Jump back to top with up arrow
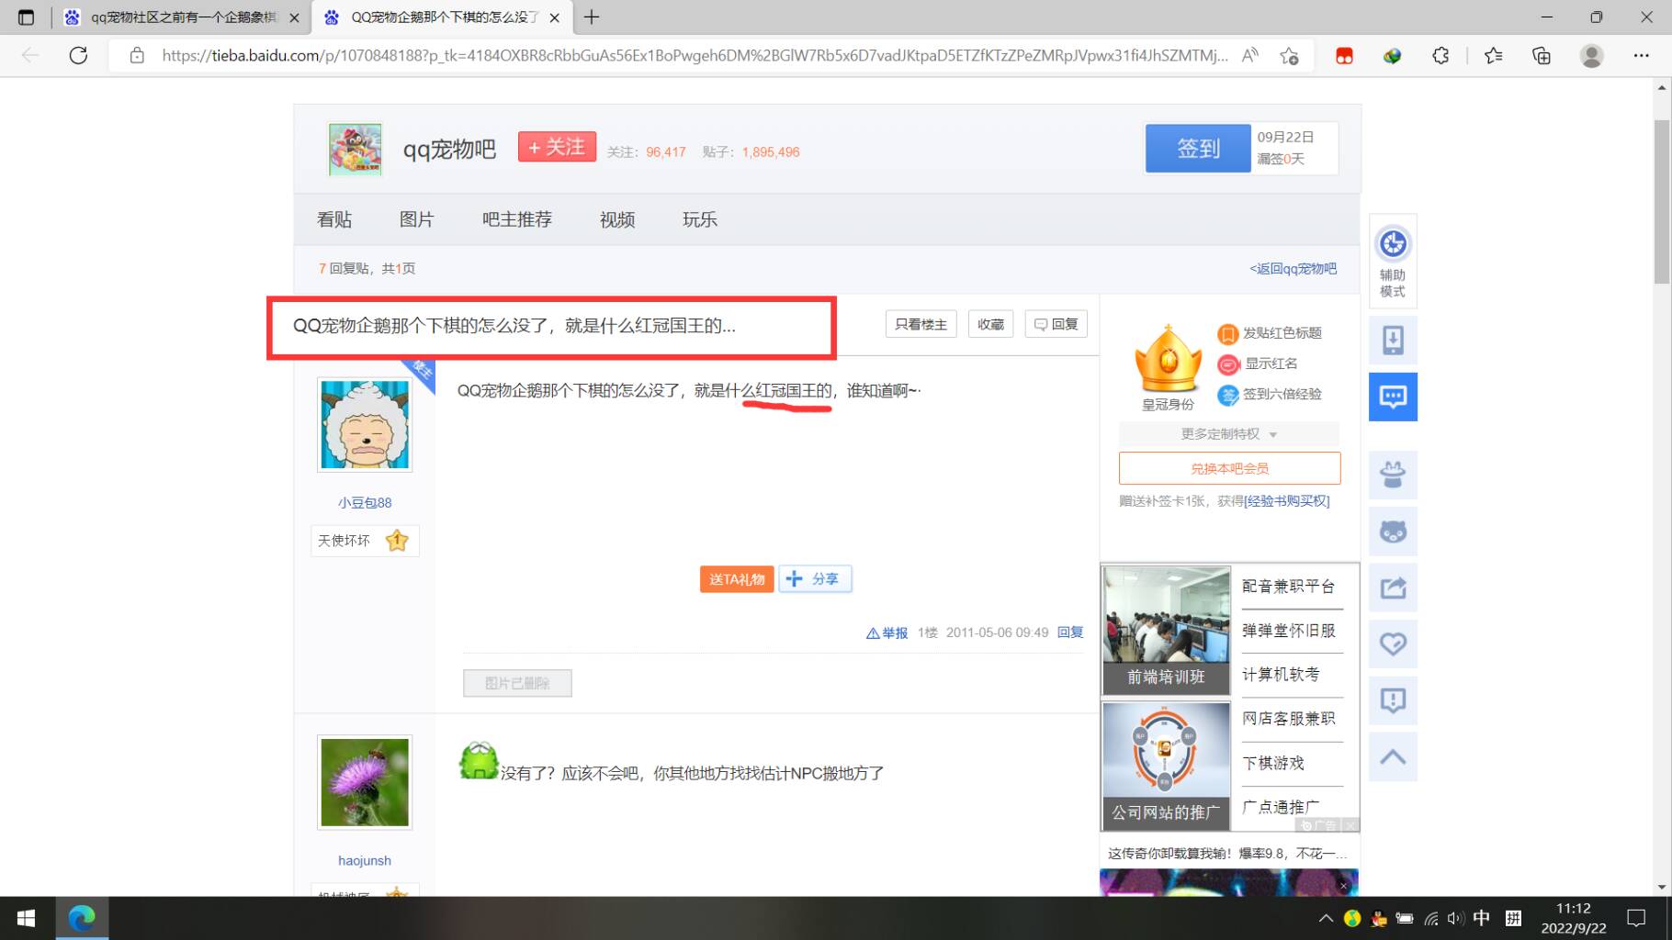The height and width of the screenshot is (940, 1672). click(1393, 757)
